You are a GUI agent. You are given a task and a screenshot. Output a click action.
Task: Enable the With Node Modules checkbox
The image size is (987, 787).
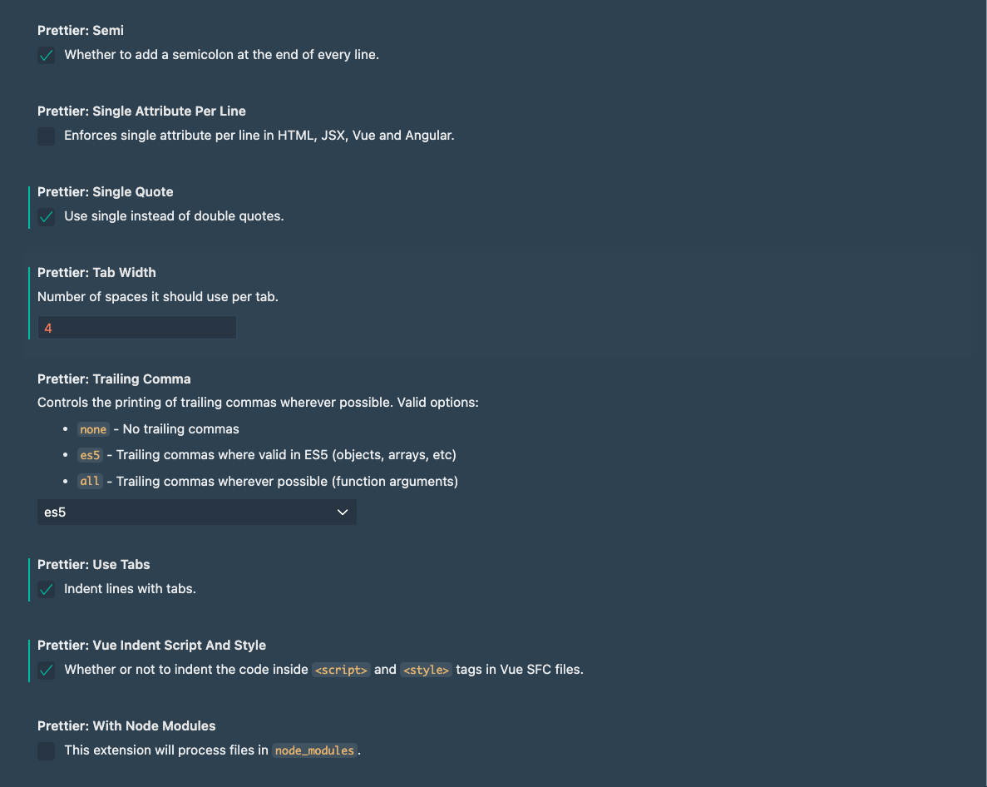tap(47, 751)
